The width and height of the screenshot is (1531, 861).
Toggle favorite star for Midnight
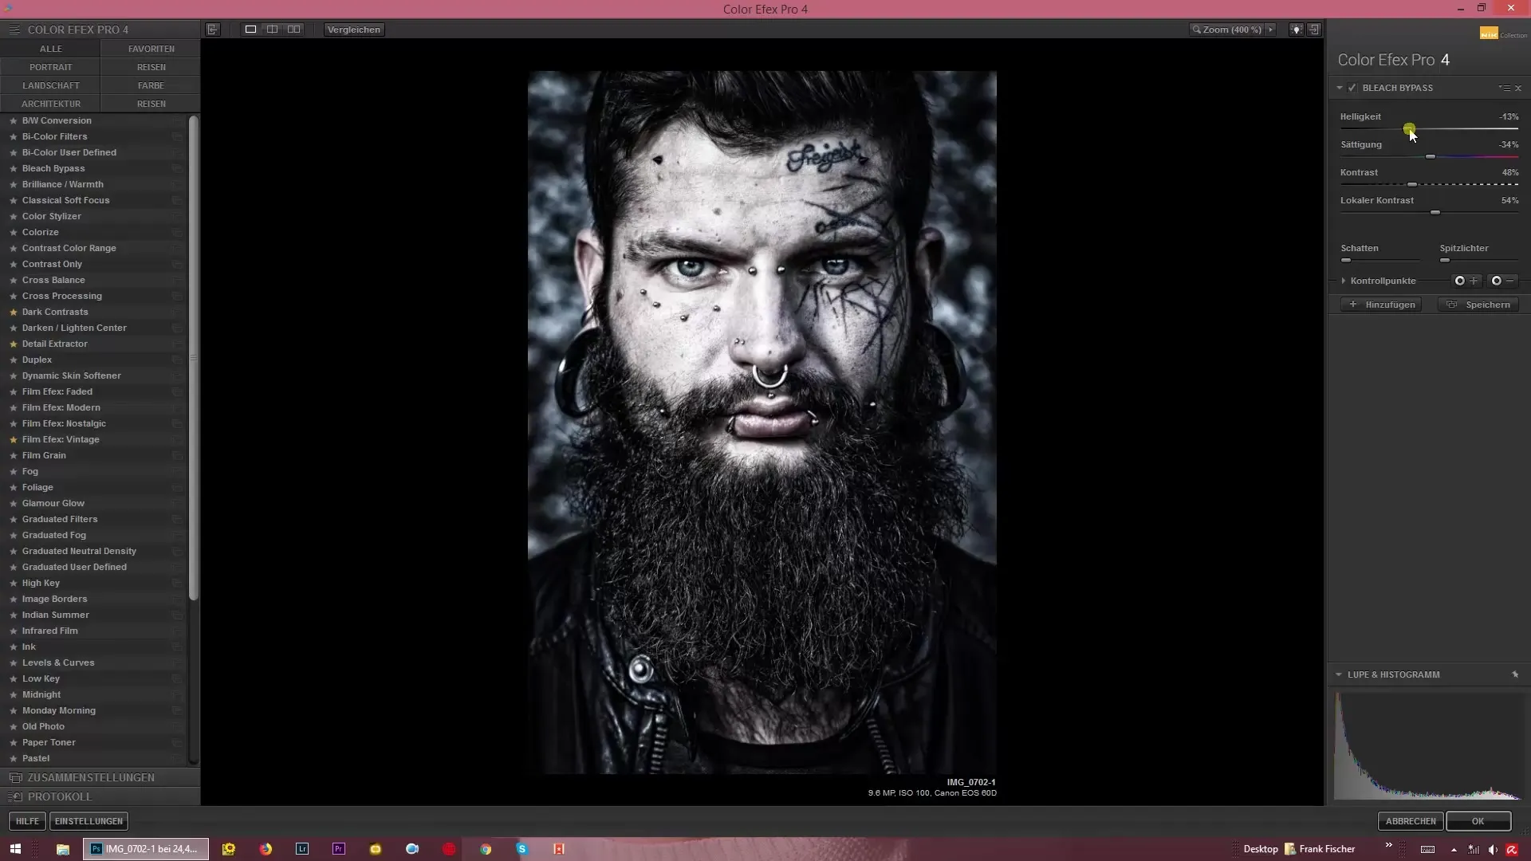point(13,694)
